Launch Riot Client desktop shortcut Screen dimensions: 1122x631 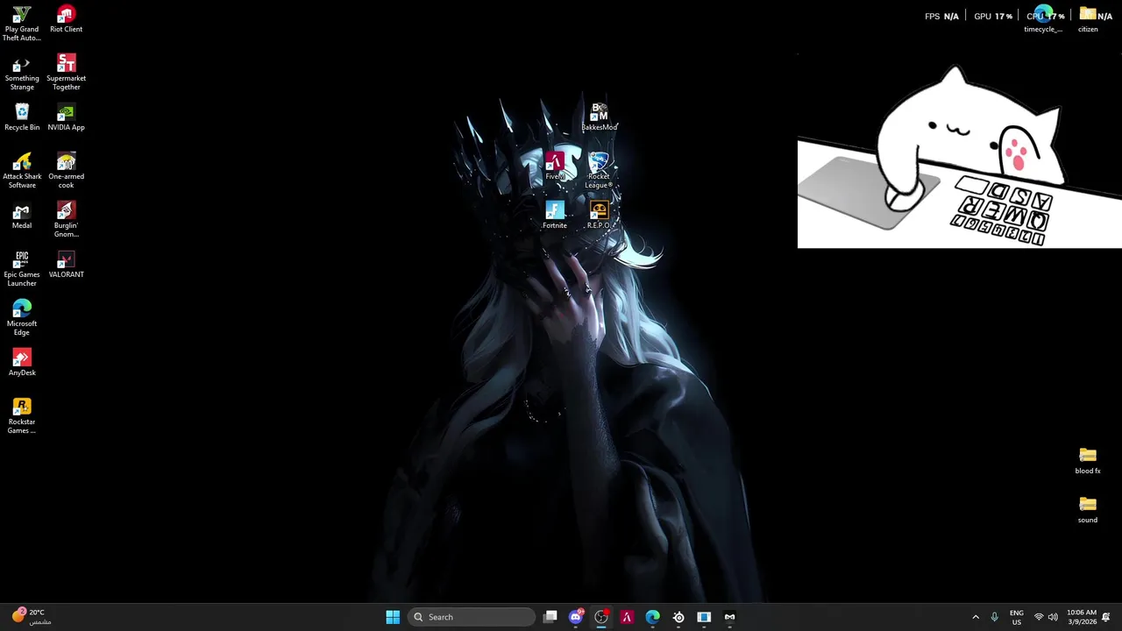click(x=66, y=19)
